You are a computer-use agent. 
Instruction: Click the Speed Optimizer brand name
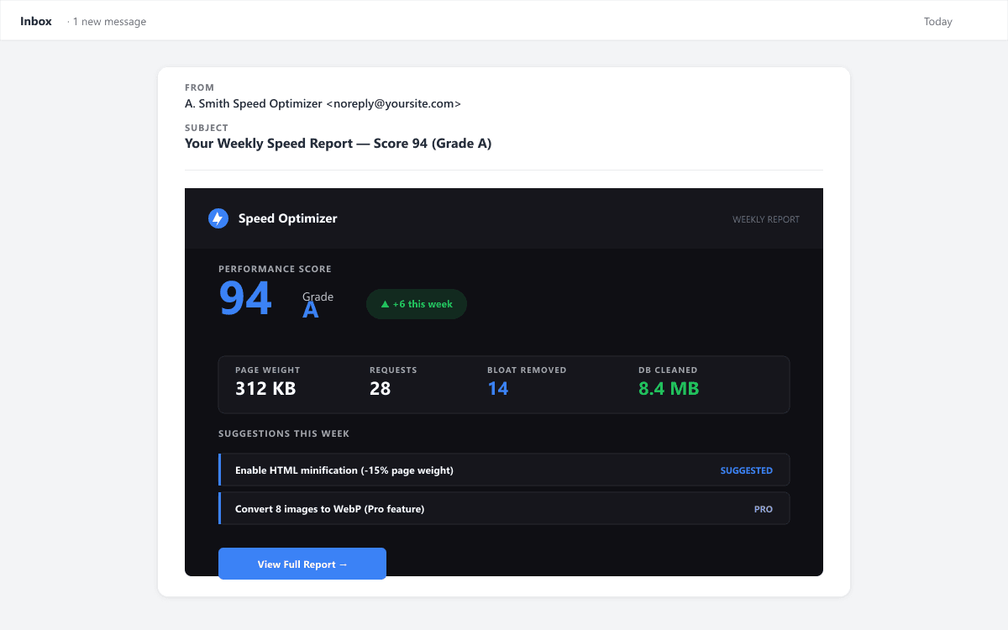point(287,218)
